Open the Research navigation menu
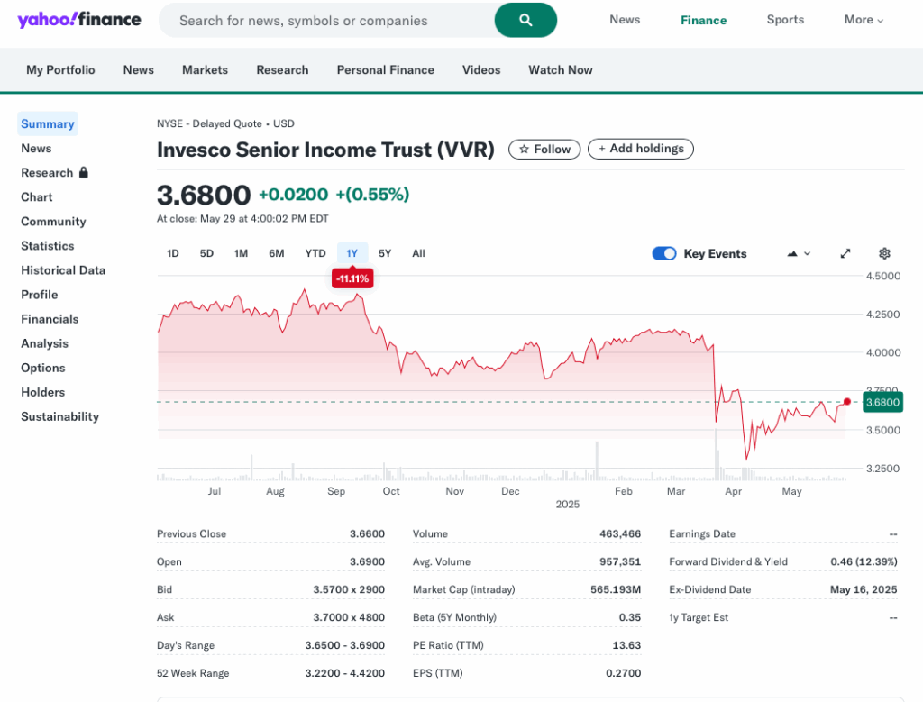Image resolution: width=923 pixels, height=702 pixels. point(282,70)
